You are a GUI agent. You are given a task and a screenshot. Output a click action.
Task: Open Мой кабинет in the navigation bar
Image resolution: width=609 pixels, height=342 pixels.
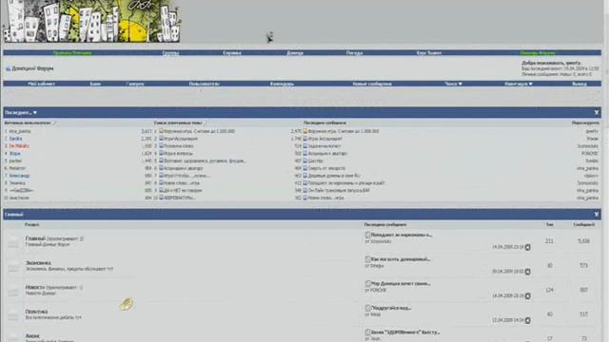(41, 84)
